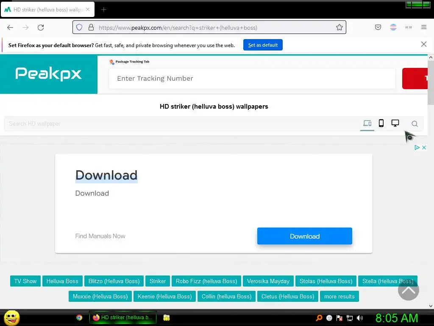This screenshot has width=434, height=326.
Task: Click the 8:05 AM clock
Action: click(397, 318)
